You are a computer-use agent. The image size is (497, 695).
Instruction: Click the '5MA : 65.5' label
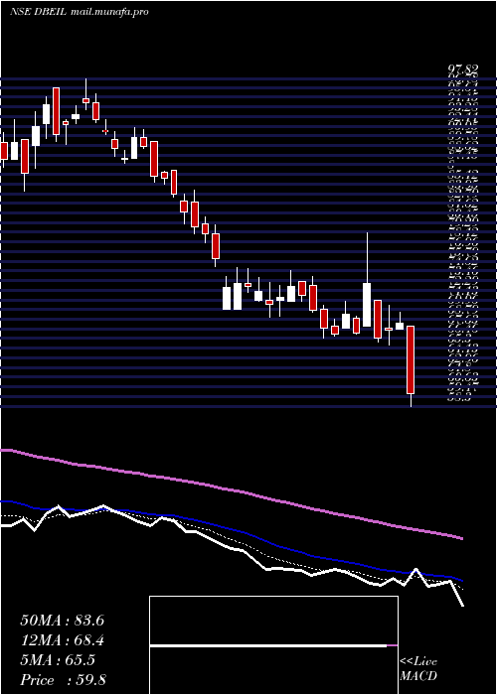click(x=58, y=660)
